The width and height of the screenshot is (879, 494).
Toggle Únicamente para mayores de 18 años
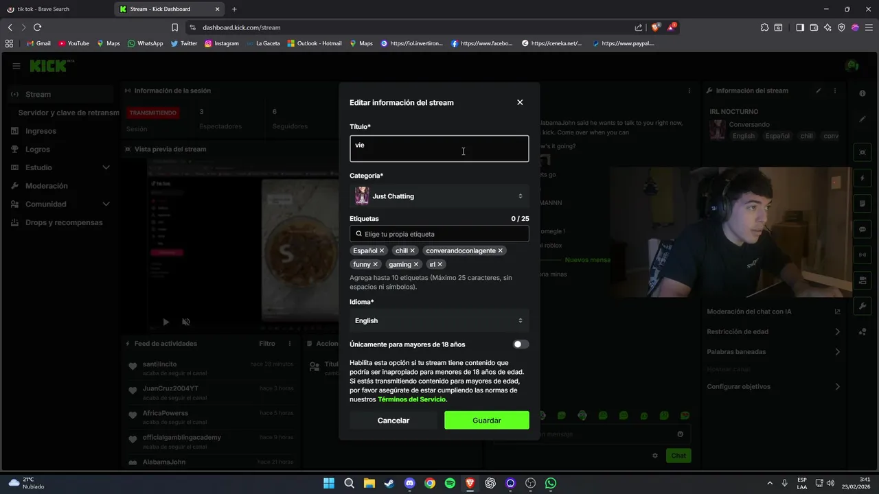tap(521, 344)
